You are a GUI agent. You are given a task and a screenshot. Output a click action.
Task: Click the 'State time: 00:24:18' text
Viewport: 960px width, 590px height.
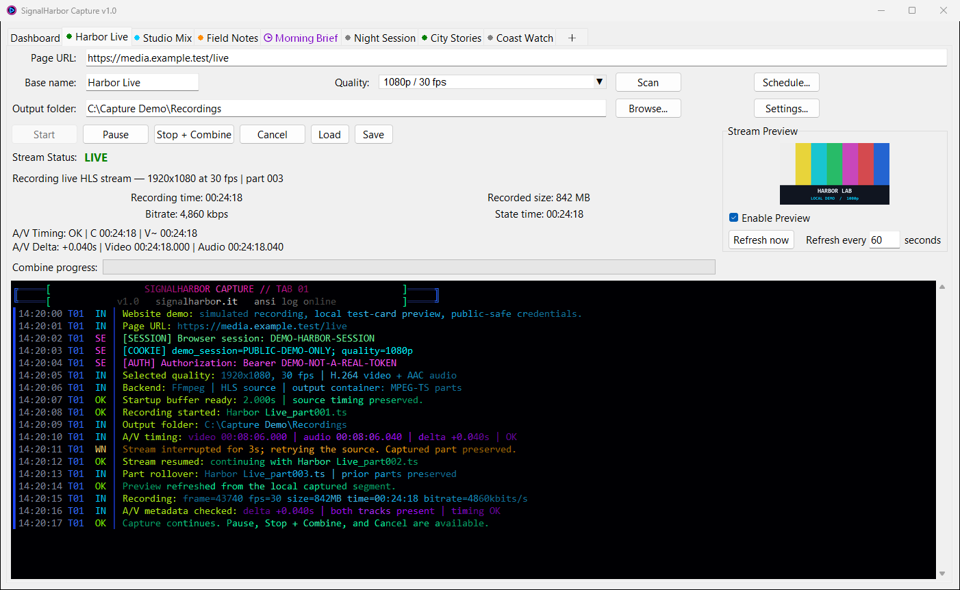539,214
